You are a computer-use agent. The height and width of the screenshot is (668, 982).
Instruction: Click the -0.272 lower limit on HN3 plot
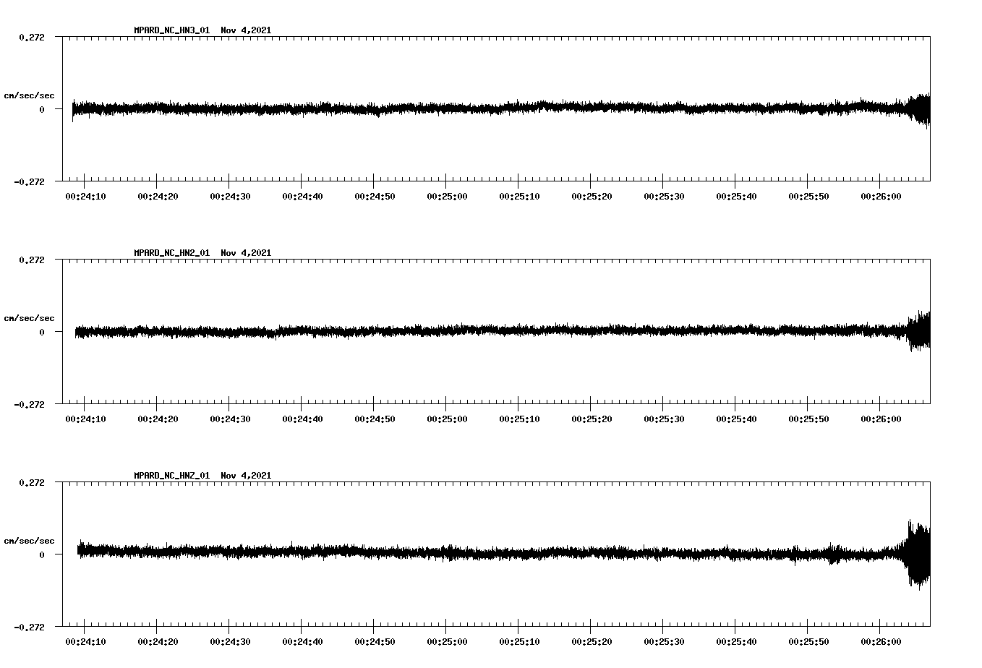(x=29, y=181)
